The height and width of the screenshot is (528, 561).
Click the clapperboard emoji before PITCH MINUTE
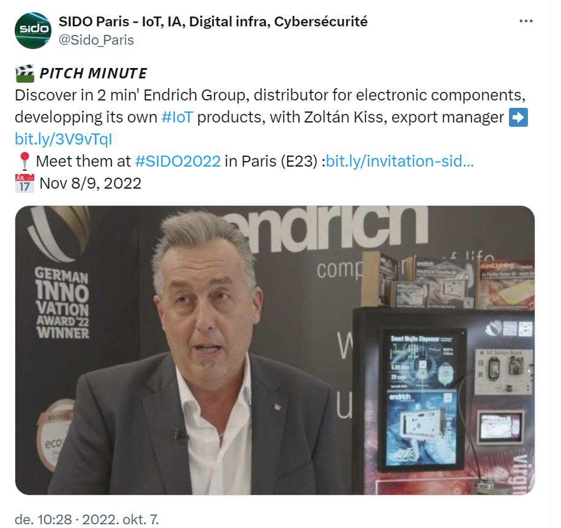pyautogui.click(x=24, y=74)
